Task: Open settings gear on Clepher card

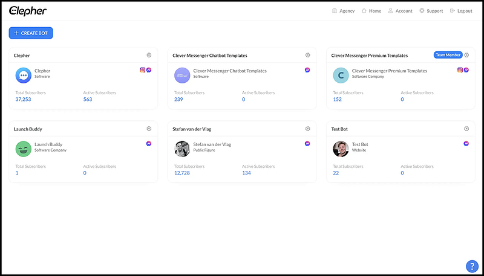Action: coord(149,55)
